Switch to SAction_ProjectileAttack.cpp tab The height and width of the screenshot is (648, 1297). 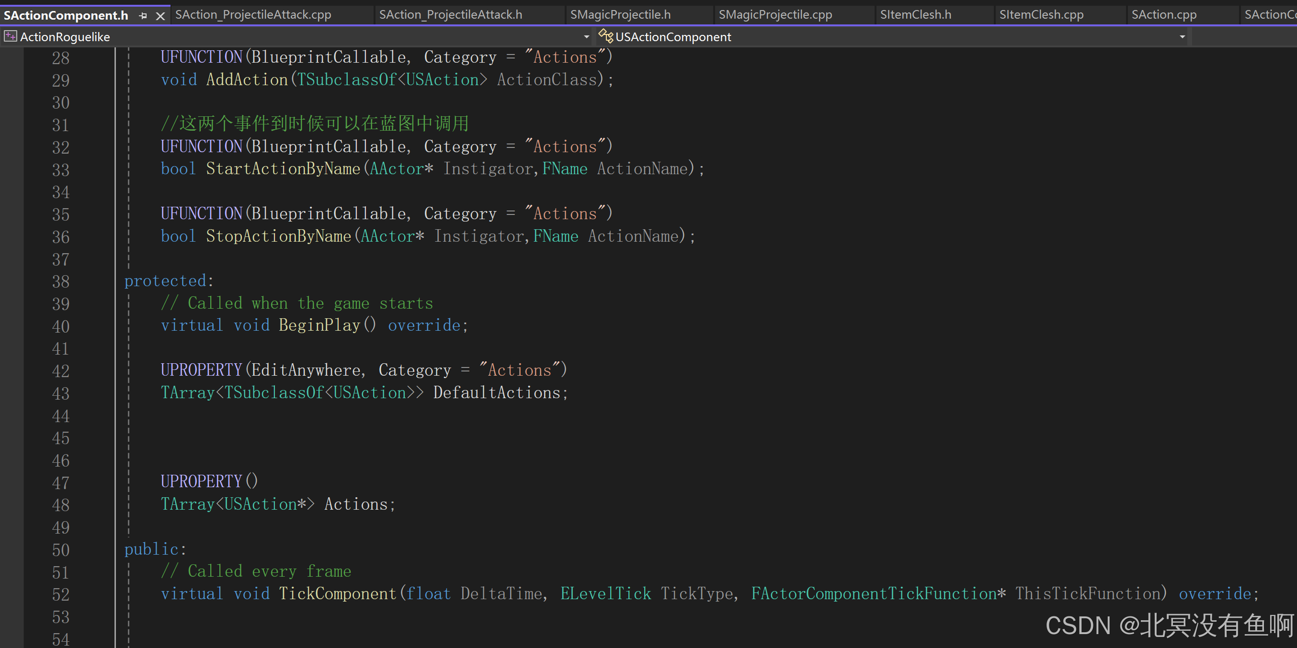pos(253,14)
